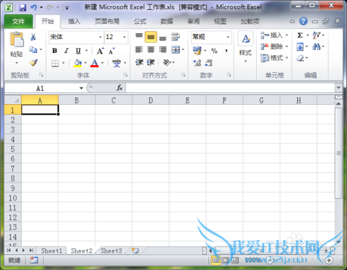This screenshot has width=347, height=270.
Task: Open 插入 cells dropdown arrow
Action: pyautogui.click(x=287, y=35)
